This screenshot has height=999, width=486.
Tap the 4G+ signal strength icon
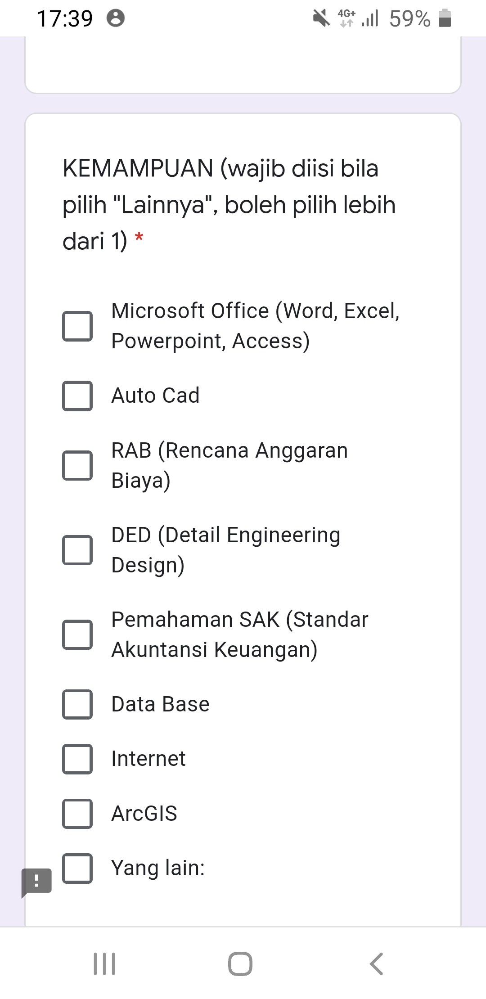click(x=358, y=18)
